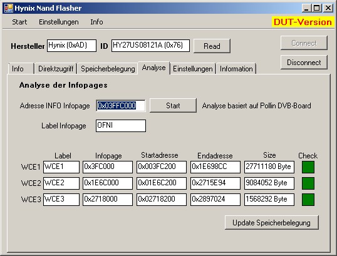The image size is (337, 256).
Task: Click the Update Speicherbelegung button
Action: (271, 223)
